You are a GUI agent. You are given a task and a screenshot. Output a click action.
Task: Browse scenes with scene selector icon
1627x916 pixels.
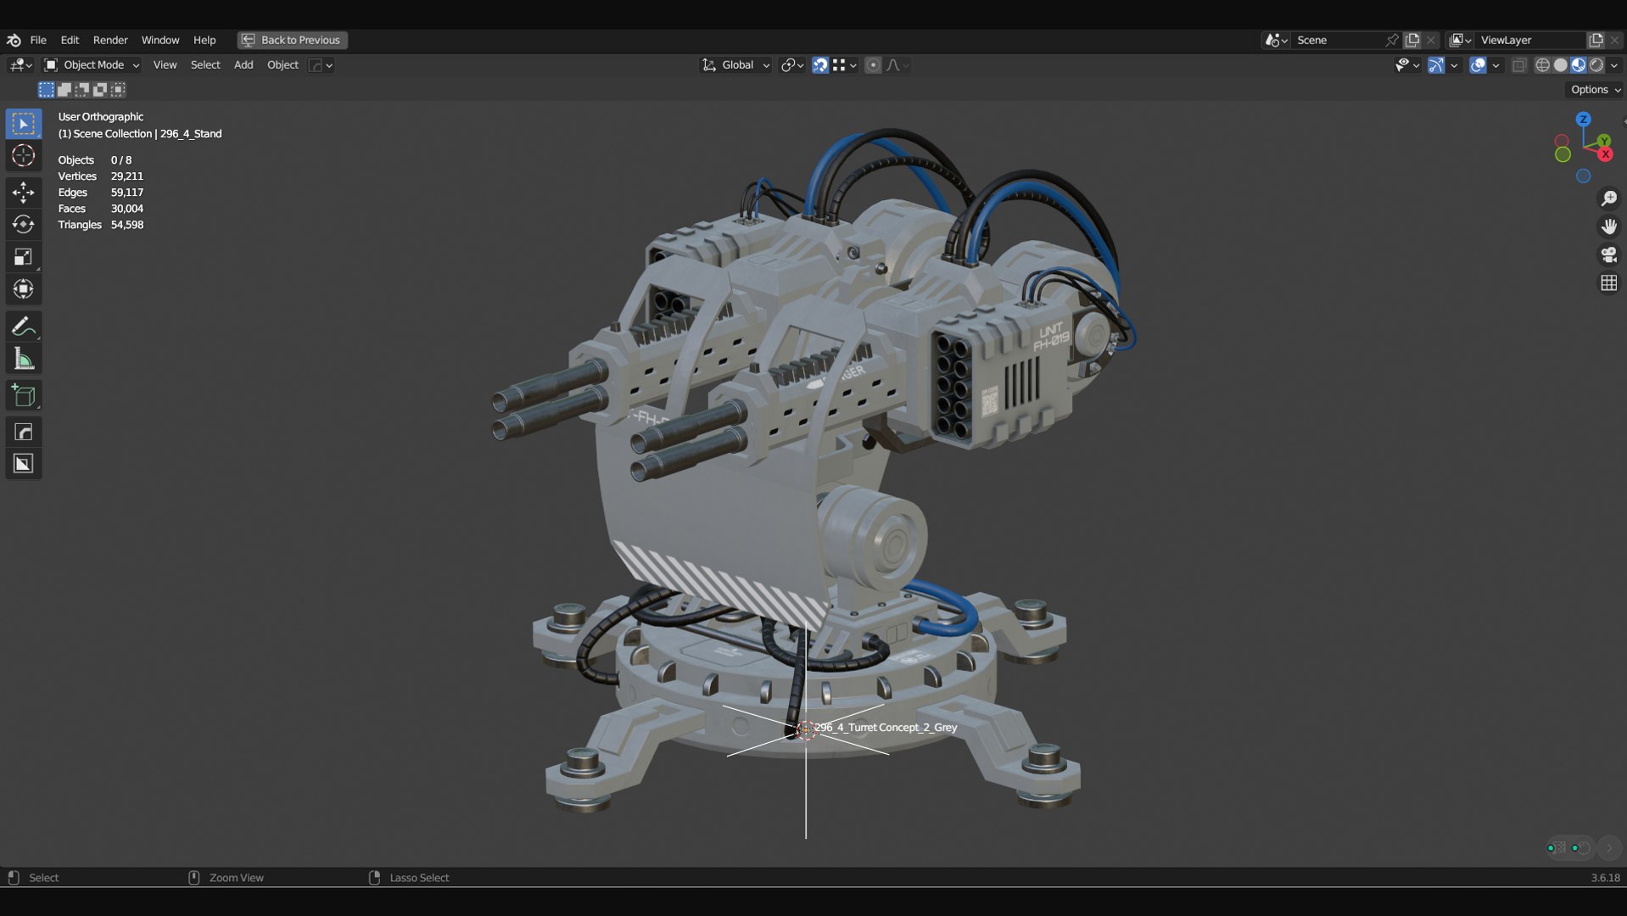[1277, 40]
